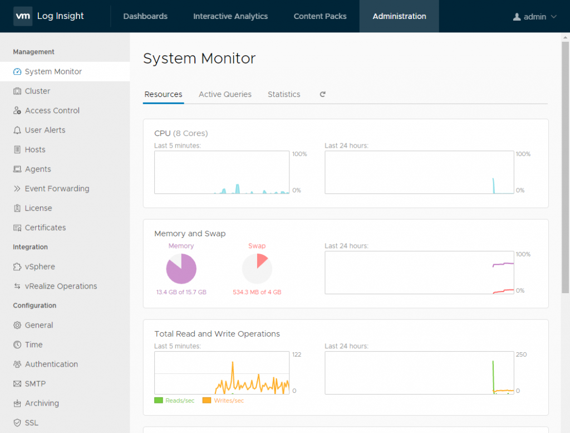This screenshot has width=570, height=433.
Task: Click the page vertical scrollbar
Action: pos(565,167)
